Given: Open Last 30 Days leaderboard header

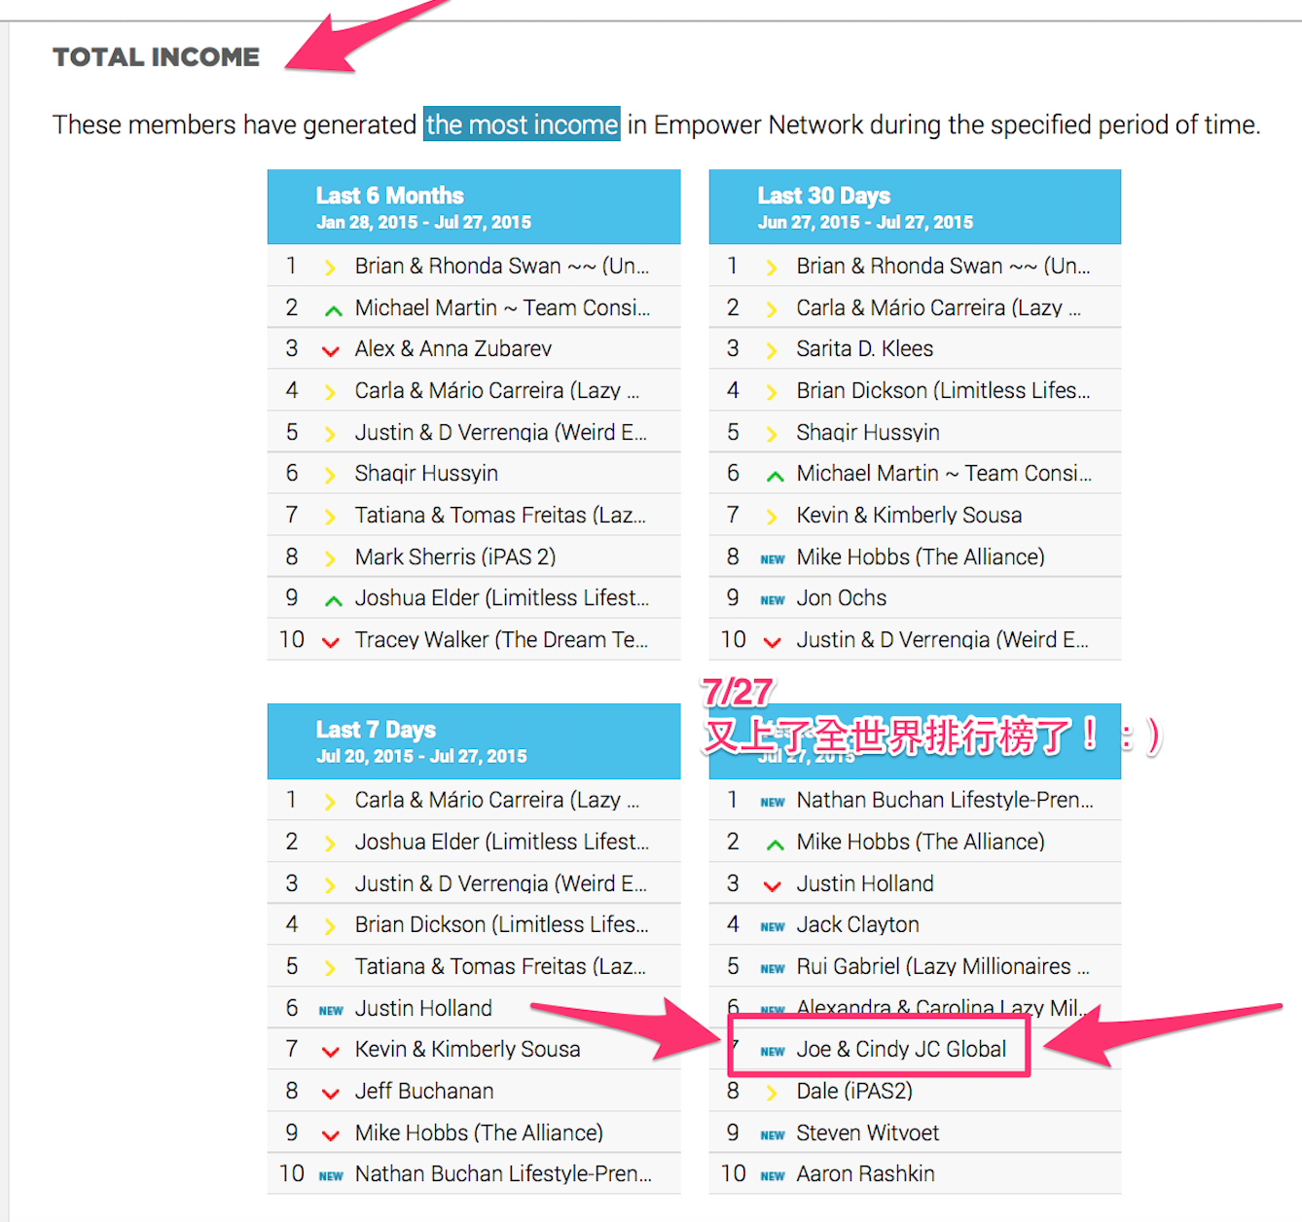Looking at the screenshot, I should tap(915, 207).
